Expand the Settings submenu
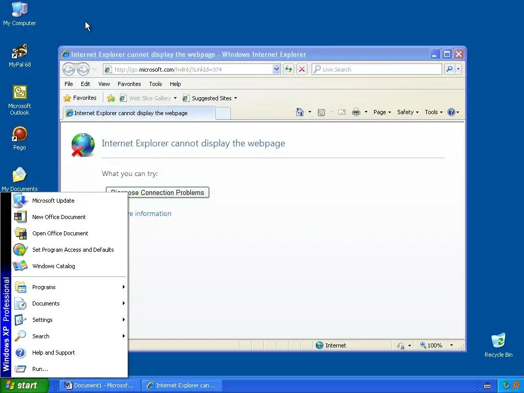Viewport: 524px width, 393px height. click(70, 320)
